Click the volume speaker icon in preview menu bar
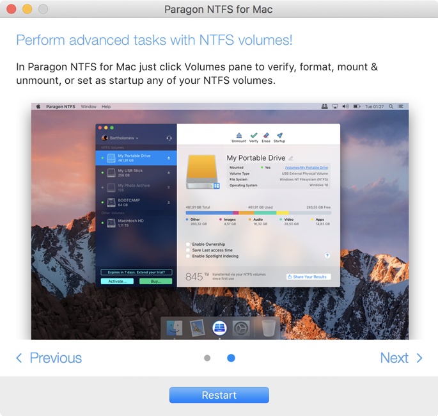The image size is (438, 416). click(345, 106)
